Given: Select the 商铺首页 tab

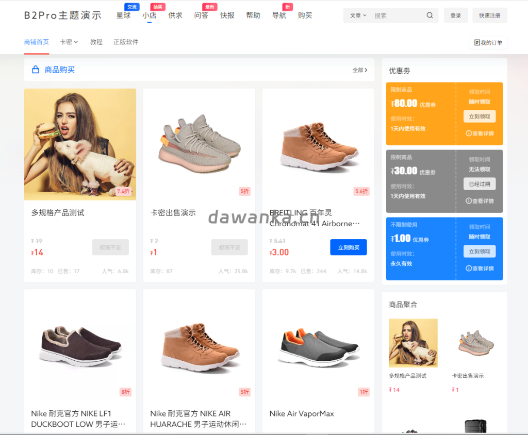Looking at the screenshot, I should 37,42.
